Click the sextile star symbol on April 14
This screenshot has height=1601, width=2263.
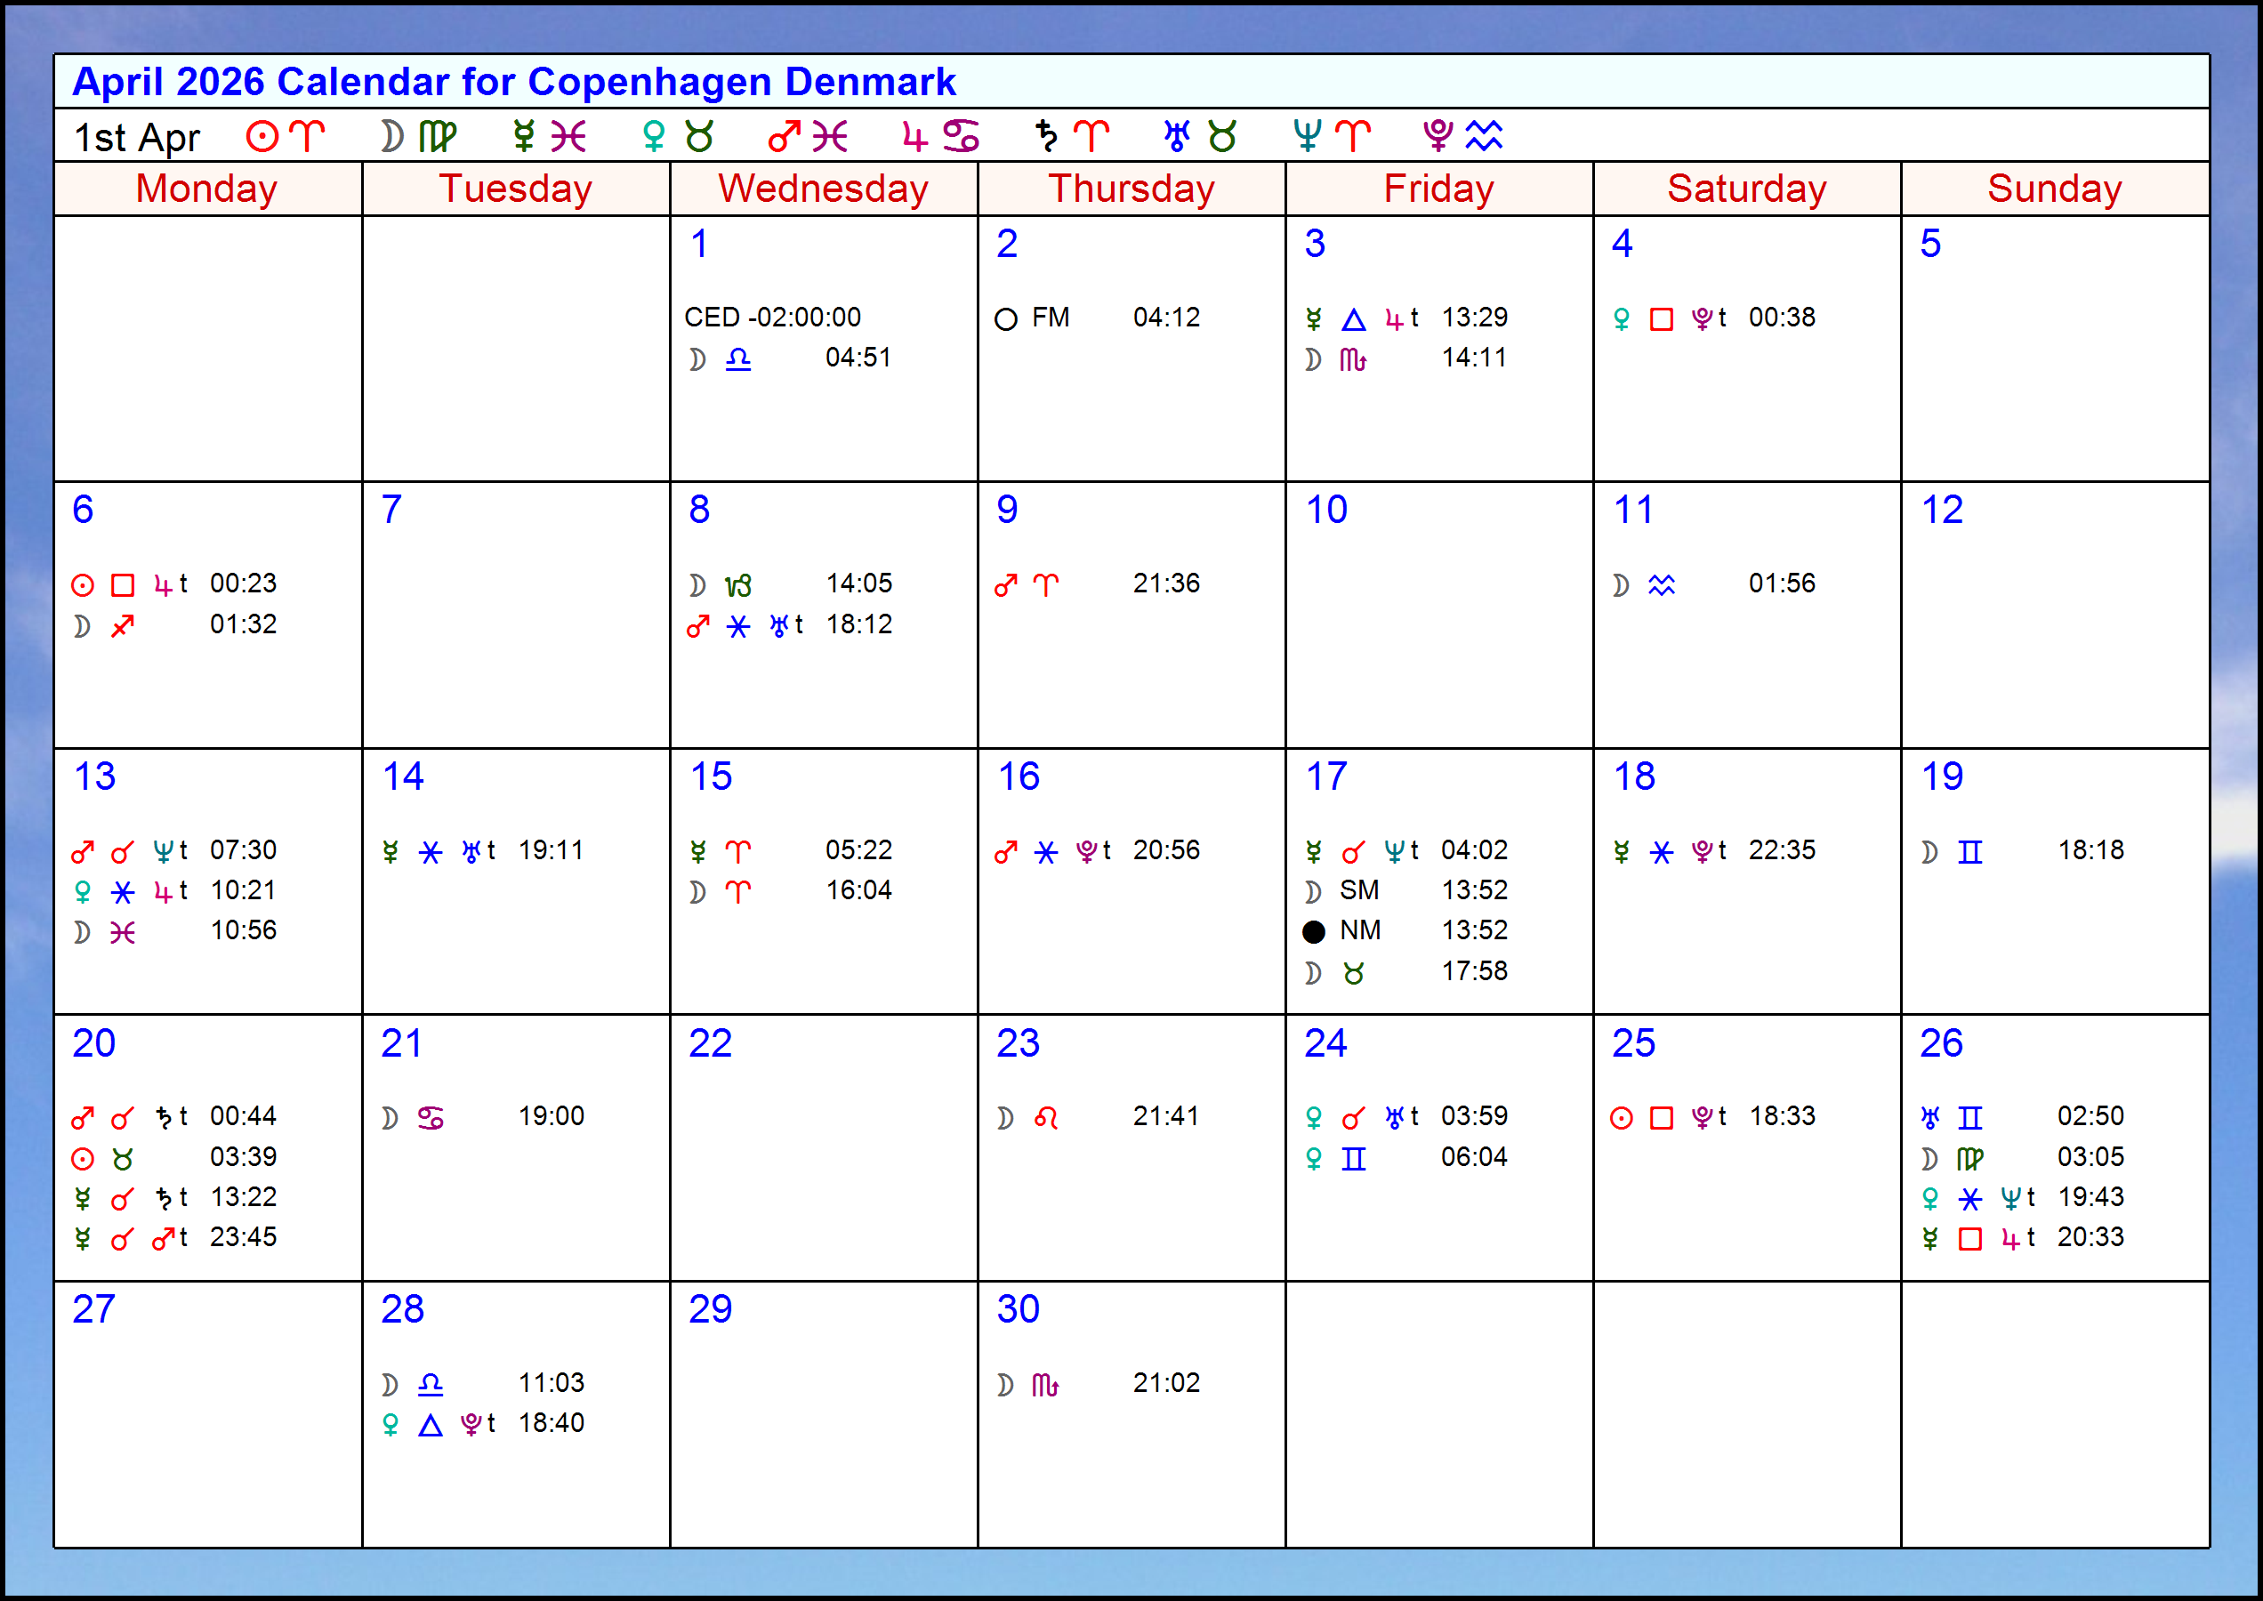coord(431,853)
